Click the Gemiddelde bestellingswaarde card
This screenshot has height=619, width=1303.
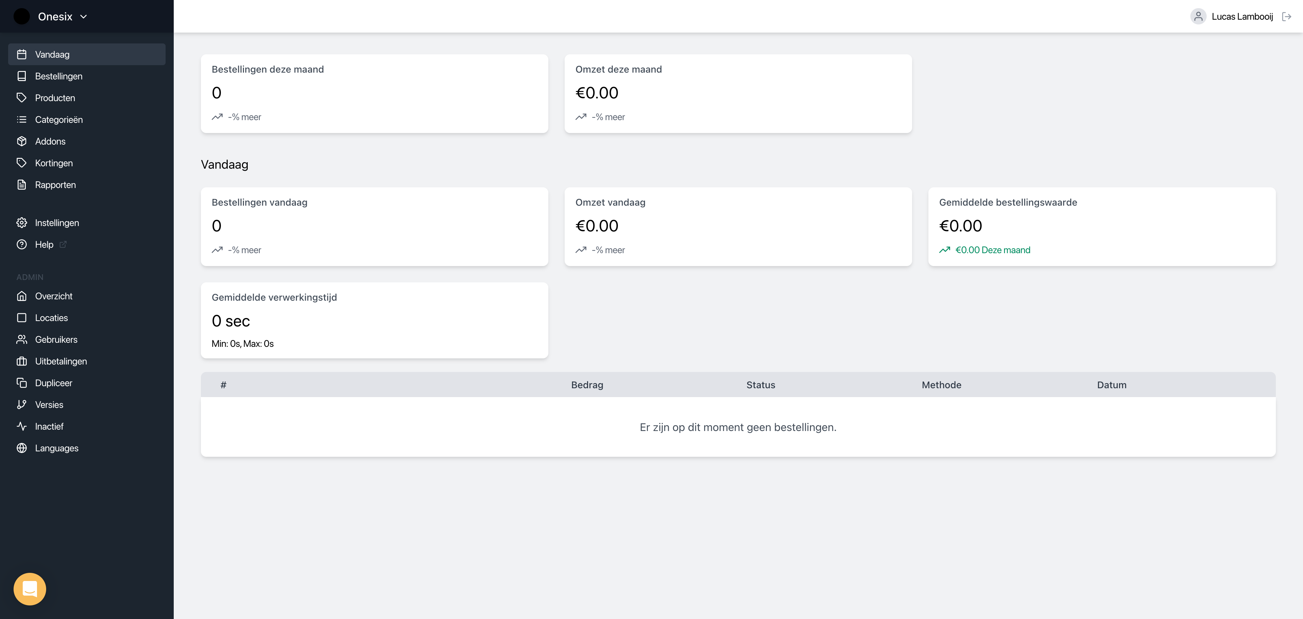coord(1102,227)
